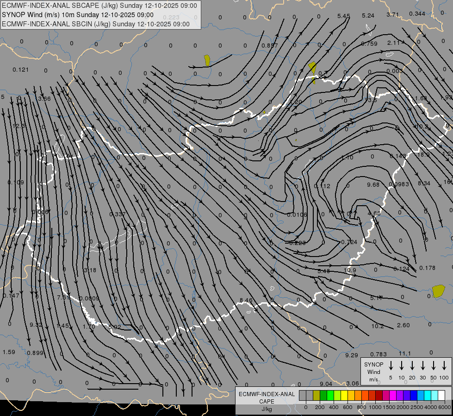This screenshot has height=416, width=453.
Task: Click the 400 tick label on CAPE scale
Action: (334, 407)
